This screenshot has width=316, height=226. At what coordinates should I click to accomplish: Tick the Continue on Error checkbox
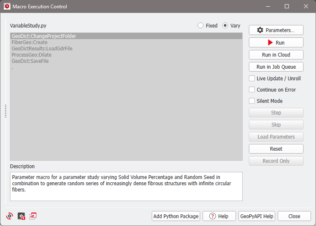tap(252, 89)
